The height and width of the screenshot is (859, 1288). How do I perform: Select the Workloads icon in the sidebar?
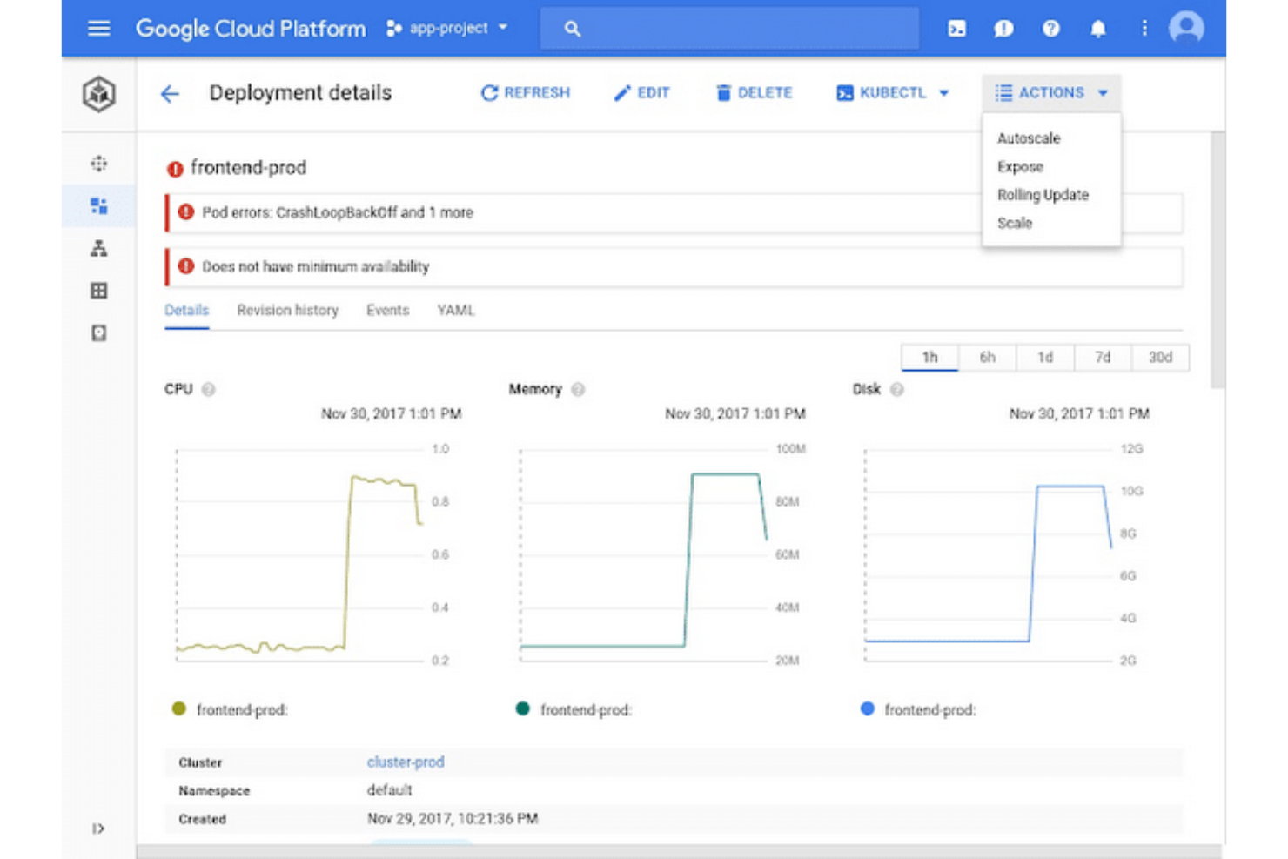coord(98,206)
